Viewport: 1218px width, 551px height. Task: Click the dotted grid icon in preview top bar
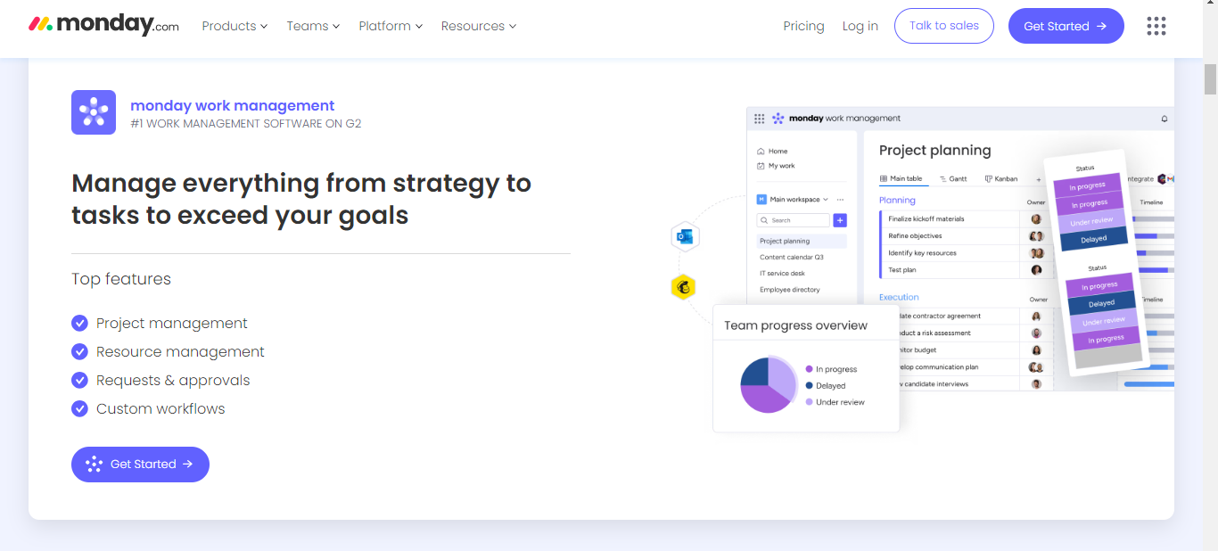(x=760, y=118)
